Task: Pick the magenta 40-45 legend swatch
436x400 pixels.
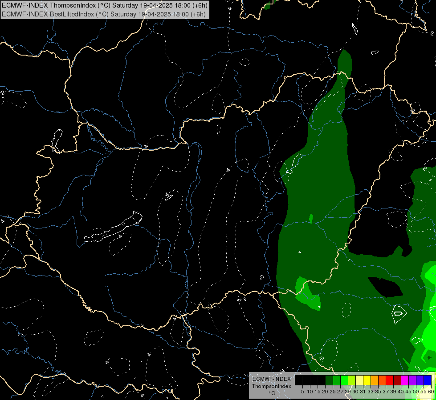Action: [405, 380]
